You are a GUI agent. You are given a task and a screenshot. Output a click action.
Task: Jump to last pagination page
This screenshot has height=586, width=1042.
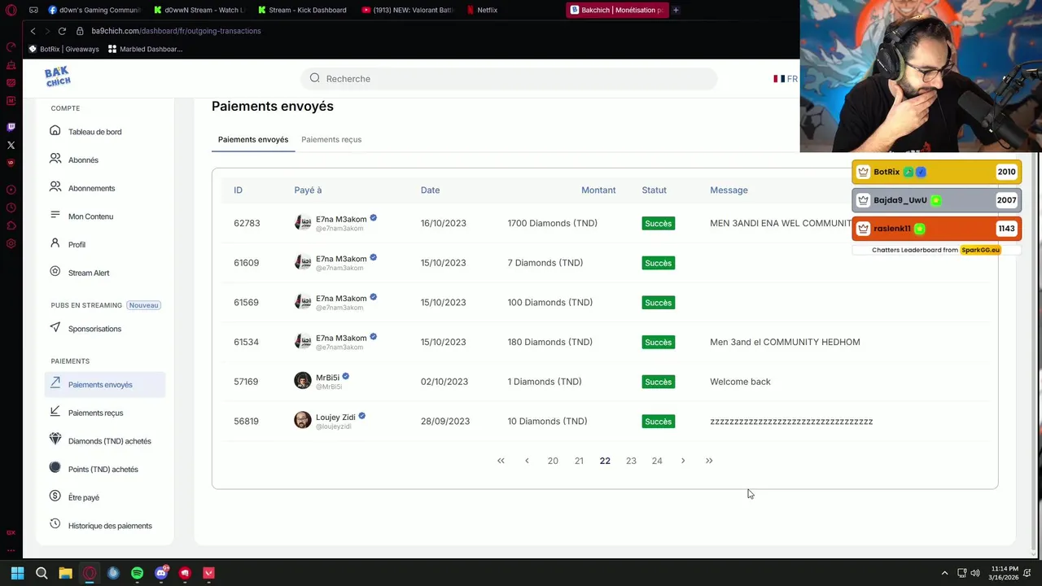tap(709, 461)
